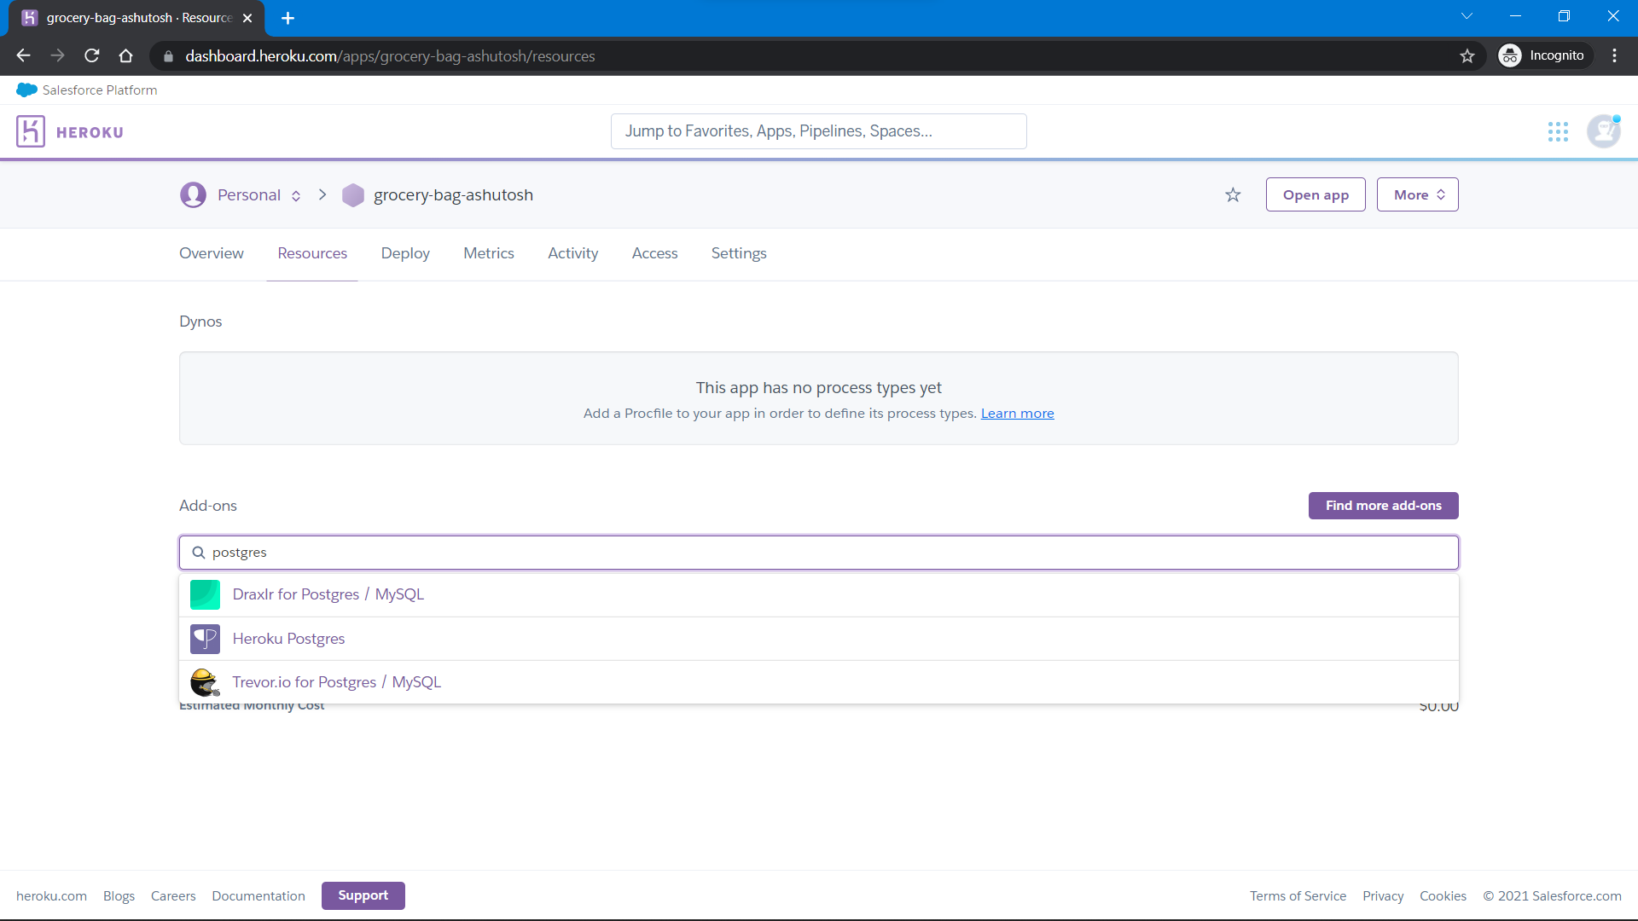Viewport: 1638px width, 921px height.
Task: Open the apps grid launcher icon
Action: [1558, 131]
